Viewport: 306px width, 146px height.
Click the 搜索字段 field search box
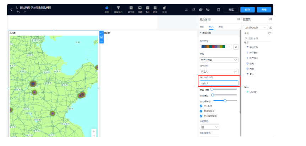[x=258, y=38]
